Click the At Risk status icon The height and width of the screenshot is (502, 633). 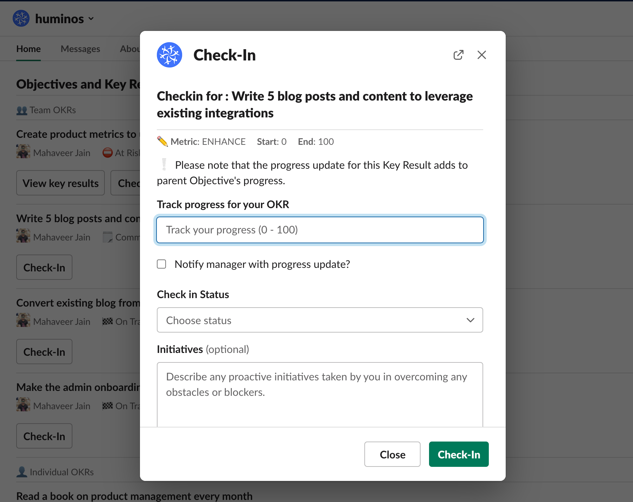(x=108, y=153)
